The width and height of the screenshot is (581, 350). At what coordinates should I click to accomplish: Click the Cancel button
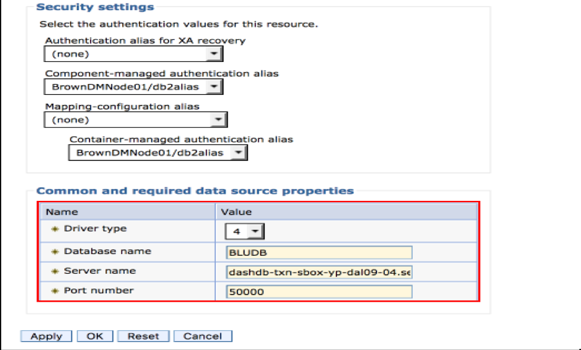pyautogui.click(x=203, y=336)
